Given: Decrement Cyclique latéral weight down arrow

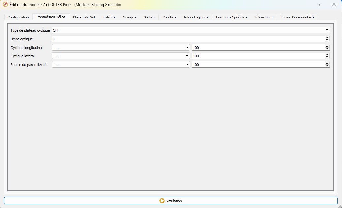Looking at the screenshot, I should [x=327, y=57].
